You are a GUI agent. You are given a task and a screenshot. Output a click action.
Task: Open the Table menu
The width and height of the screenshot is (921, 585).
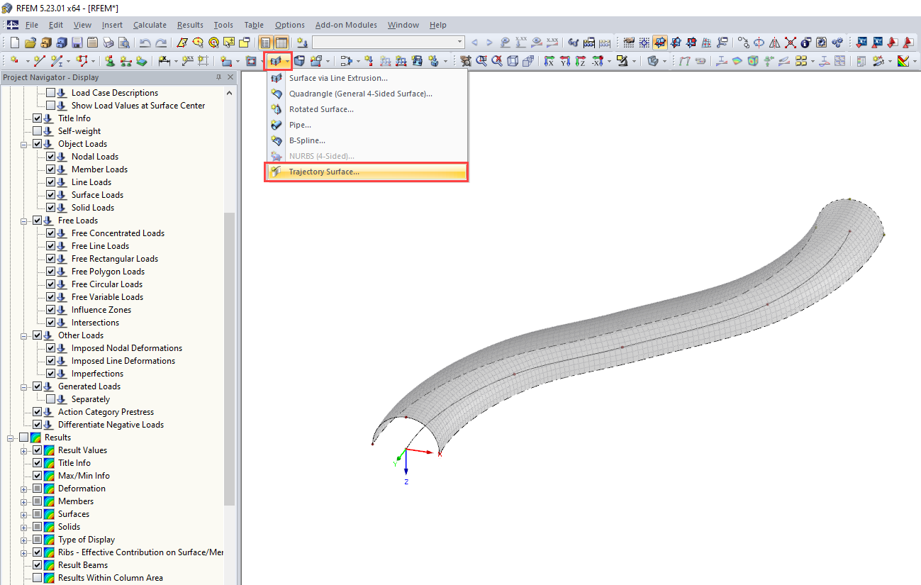coord(254,25)
